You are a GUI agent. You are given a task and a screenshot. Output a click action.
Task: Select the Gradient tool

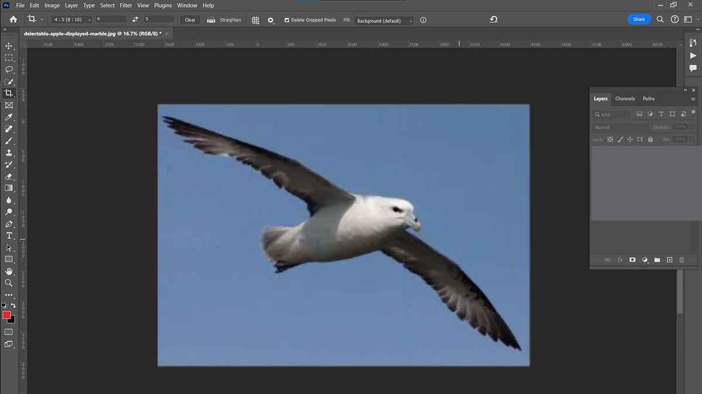[x=9, y=188]
